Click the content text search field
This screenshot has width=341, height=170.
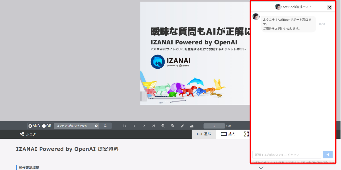coord(74,126)
